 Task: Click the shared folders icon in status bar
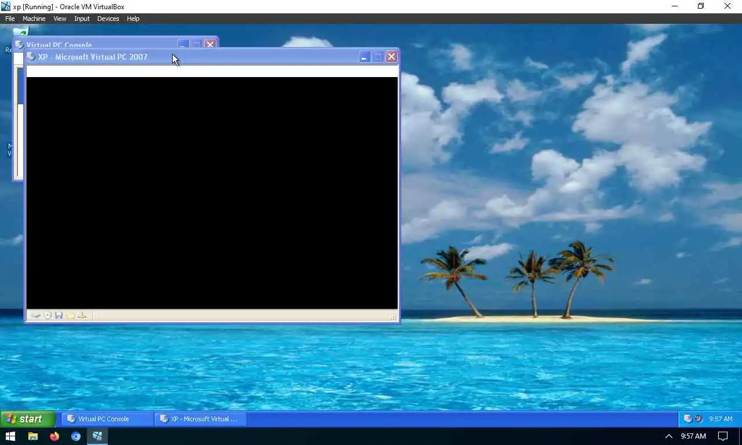click(x=70, y=316)
